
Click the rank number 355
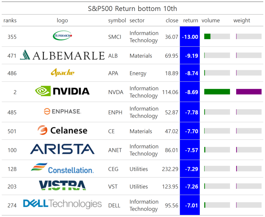[12, 37]
